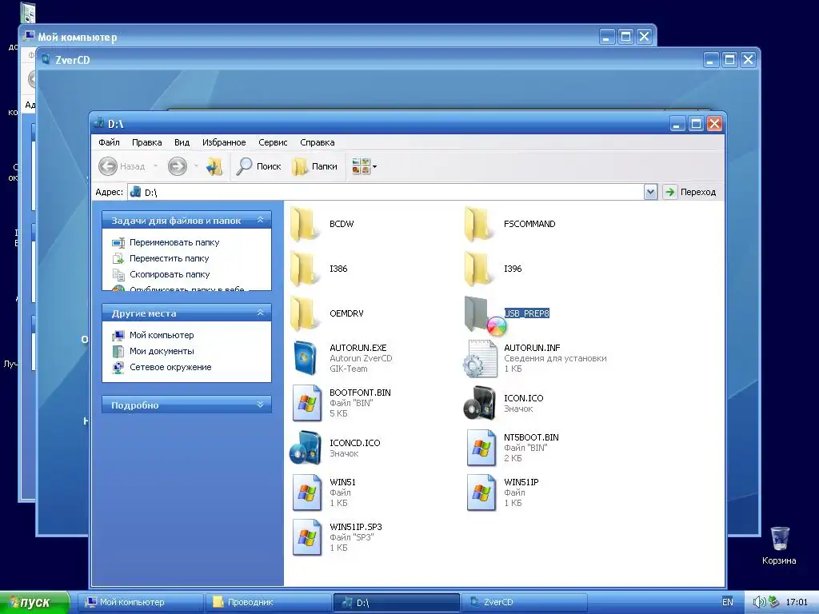Image resolution: width=819 pixels, height=614 pixels.
Task: Open the address bar dropdown arrow
Action: (x=650, y=192)
